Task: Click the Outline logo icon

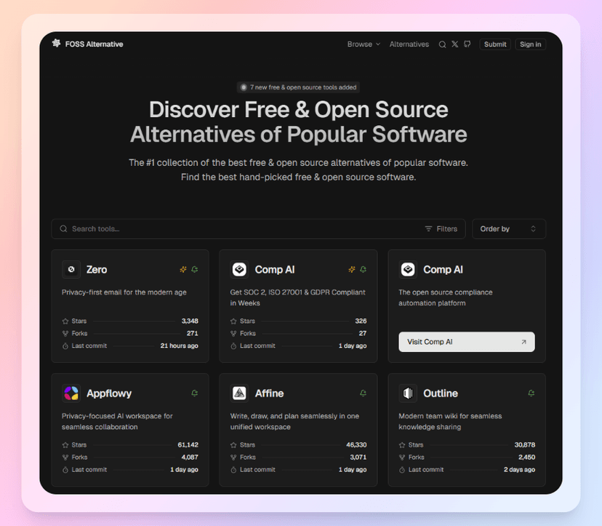Action: (408, 393)
